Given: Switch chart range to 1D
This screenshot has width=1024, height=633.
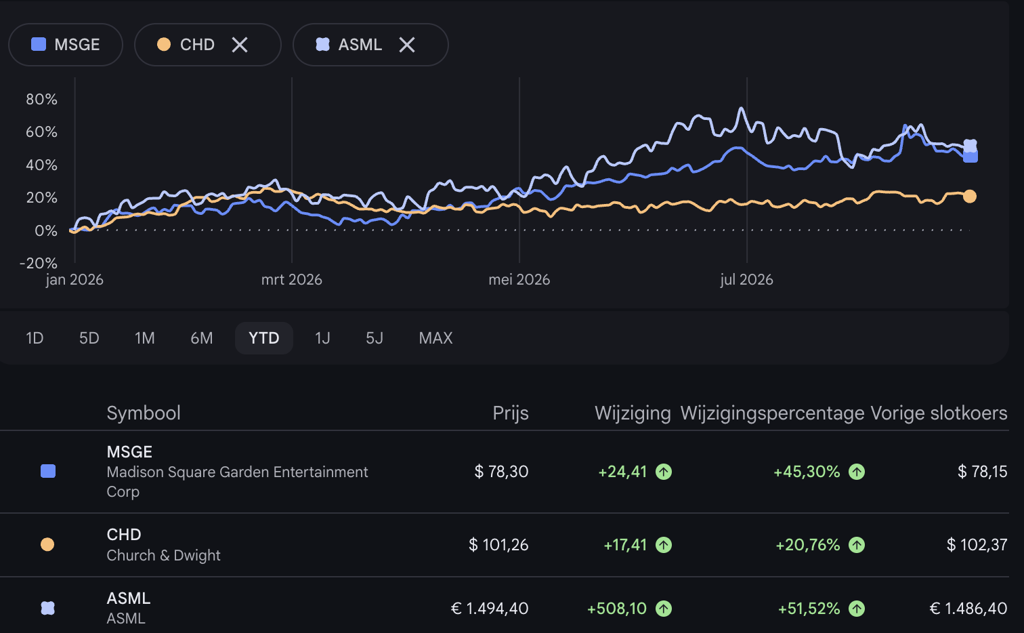Looking at the screenshot, I should coord(35,338).
